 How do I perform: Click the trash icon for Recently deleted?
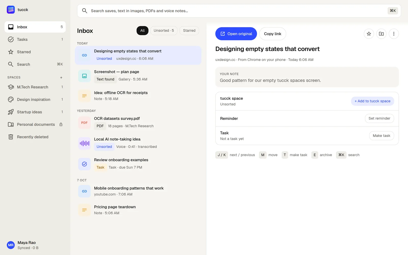click(11, 137)
